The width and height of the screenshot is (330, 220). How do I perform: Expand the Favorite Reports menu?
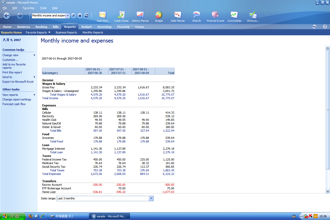point(38,32)
